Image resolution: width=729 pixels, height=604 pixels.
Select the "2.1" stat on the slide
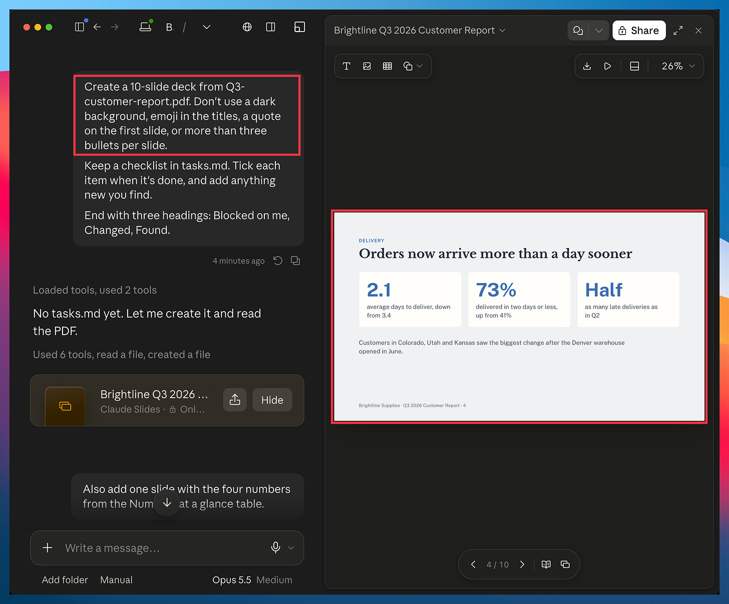tap(379, 290)
